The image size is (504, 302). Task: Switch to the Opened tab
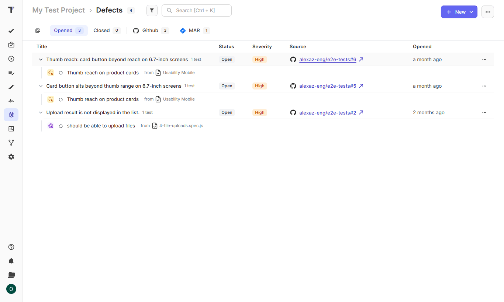[x=69, y=31]
